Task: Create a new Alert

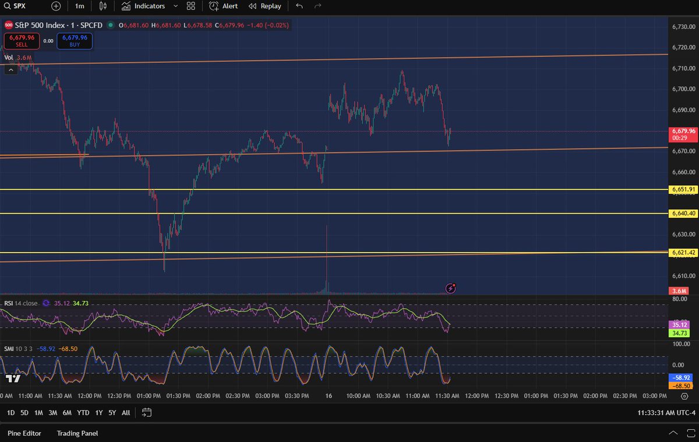Action: coord(224,6)
